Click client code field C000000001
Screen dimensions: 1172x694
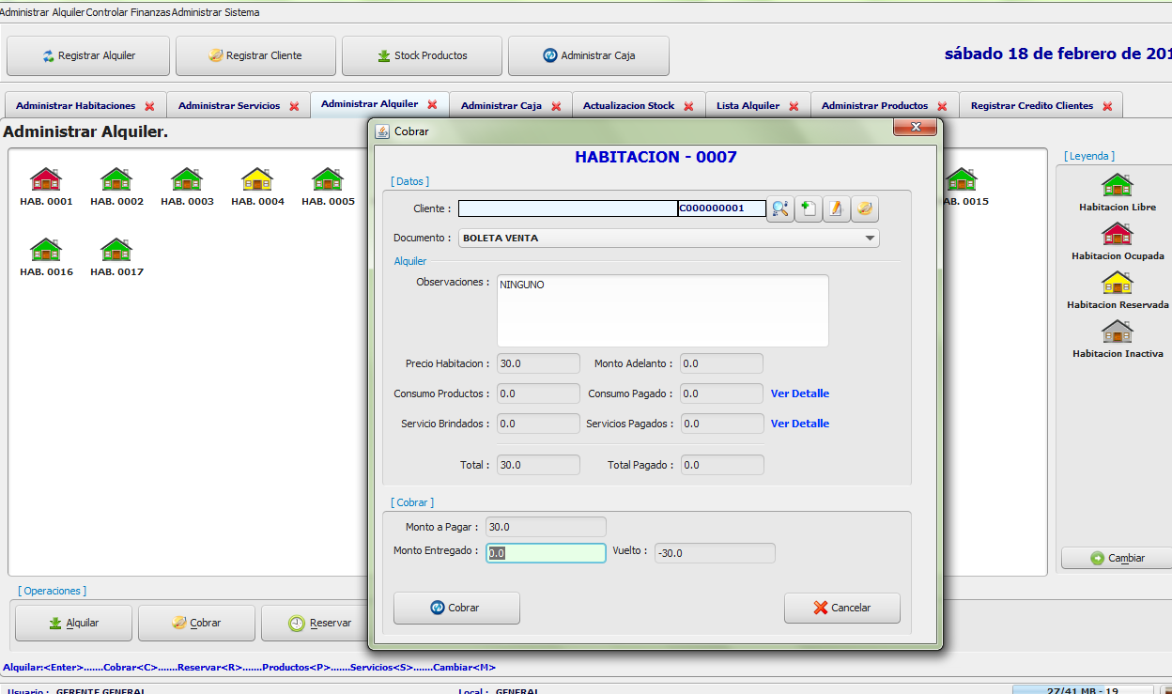coord(722,208)
